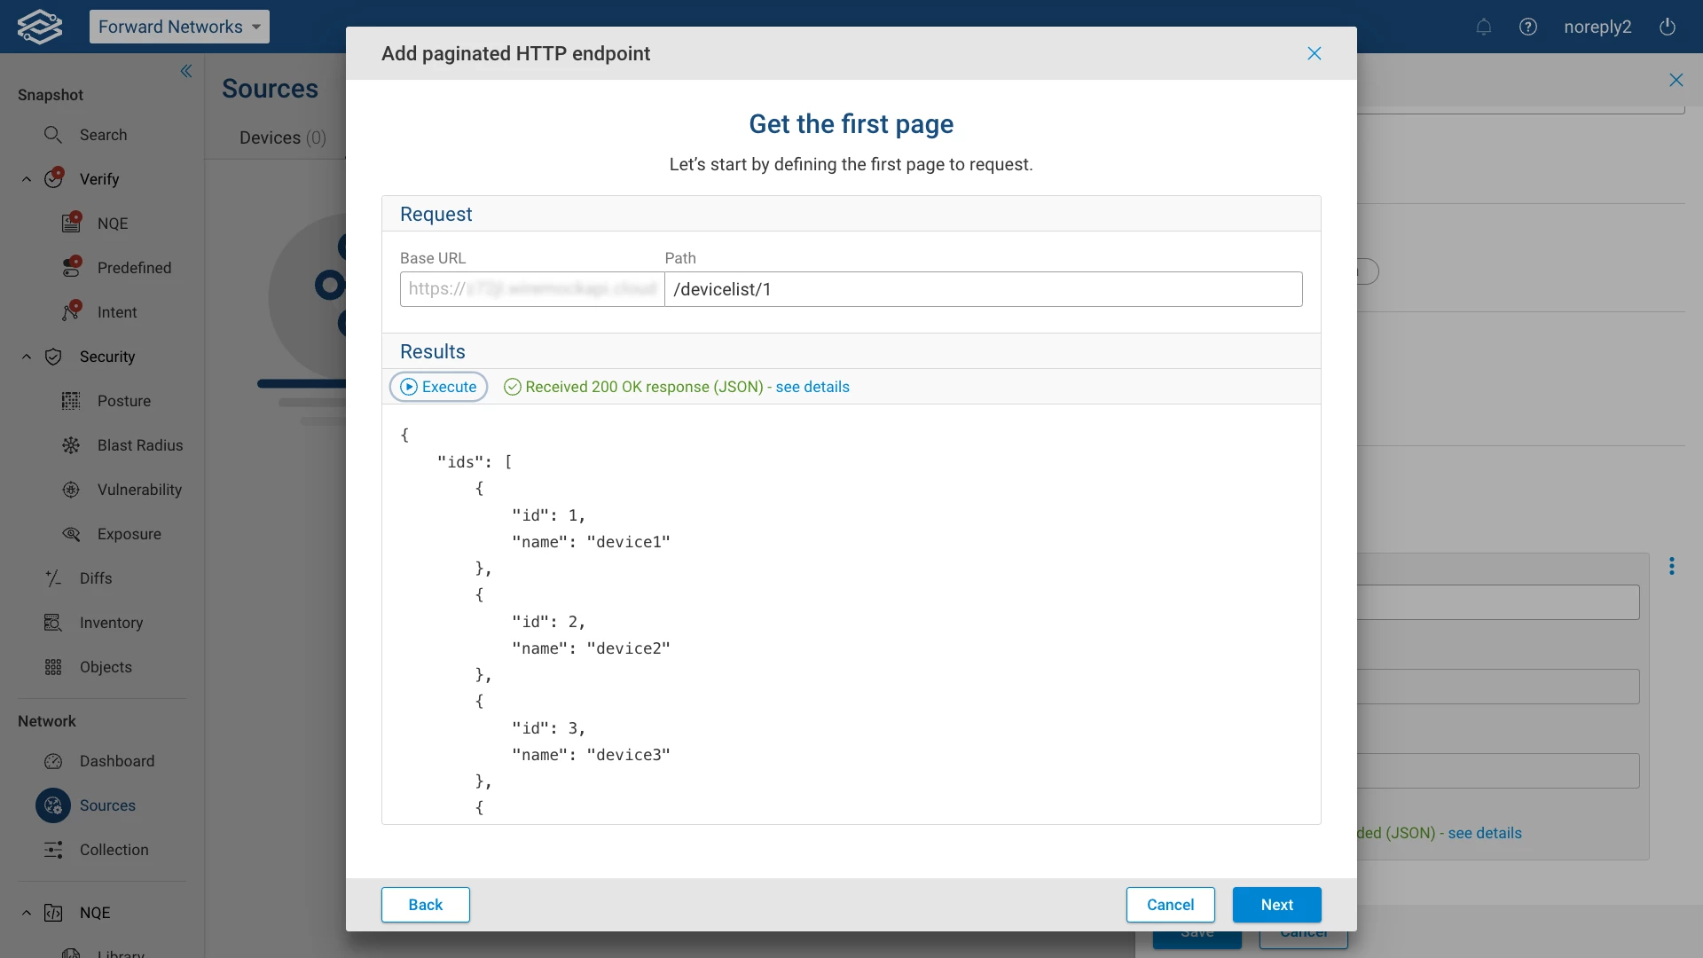Screen dimensions: 1703x958
Task: Click the Next button
Action: pyautogui.click(x=1276, y=905)
